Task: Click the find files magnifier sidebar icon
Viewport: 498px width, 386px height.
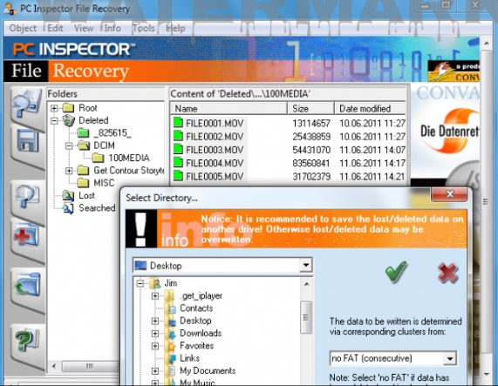Action: 28,195
